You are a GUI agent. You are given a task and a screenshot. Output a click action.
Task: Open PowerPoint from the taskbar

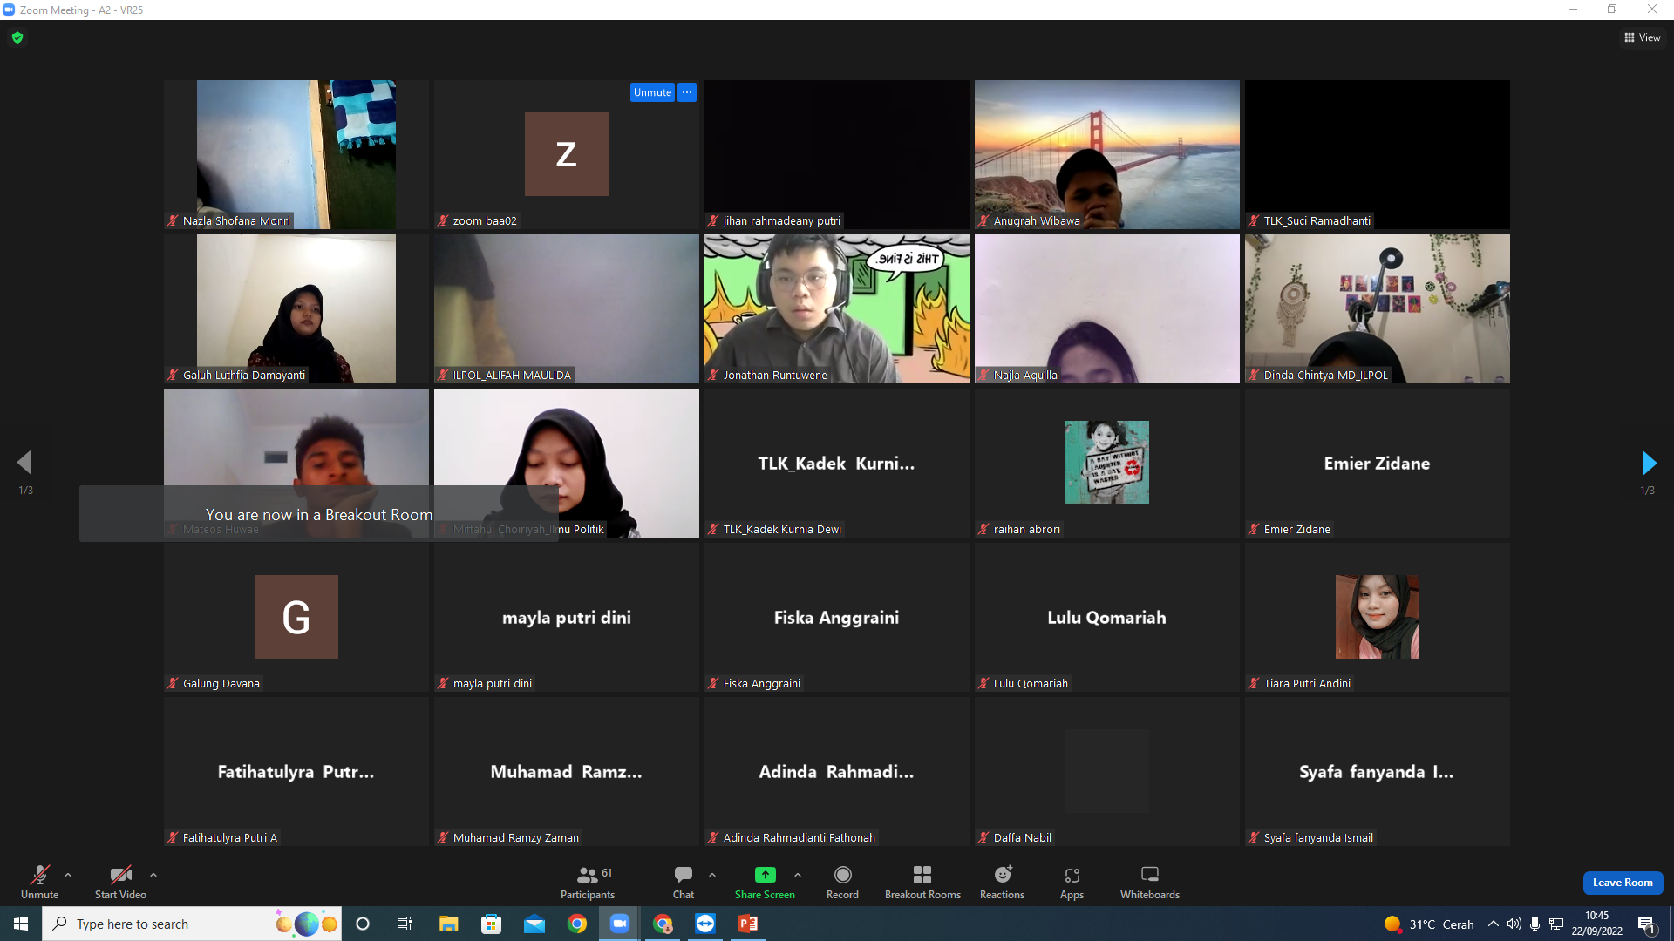[748, 924]
